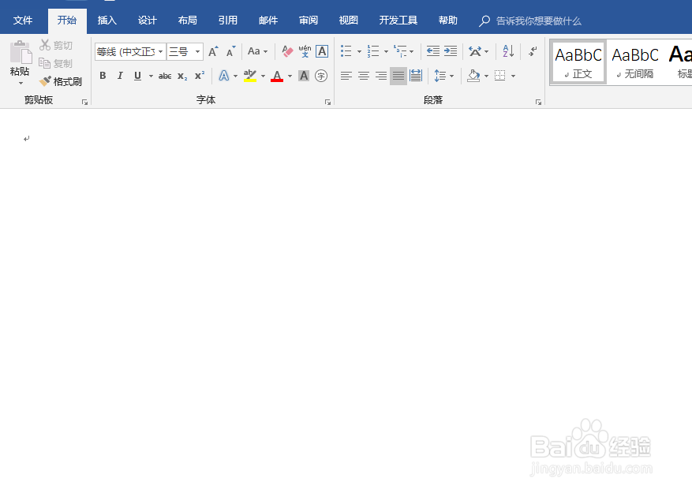692x493 pixels.
Task: Apply numbered list icon
Action: coord(373,51)
